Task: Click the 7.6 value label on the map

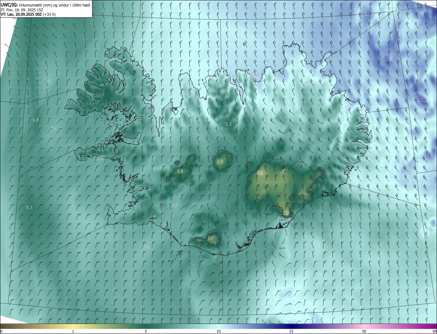Action: [53, 129]
